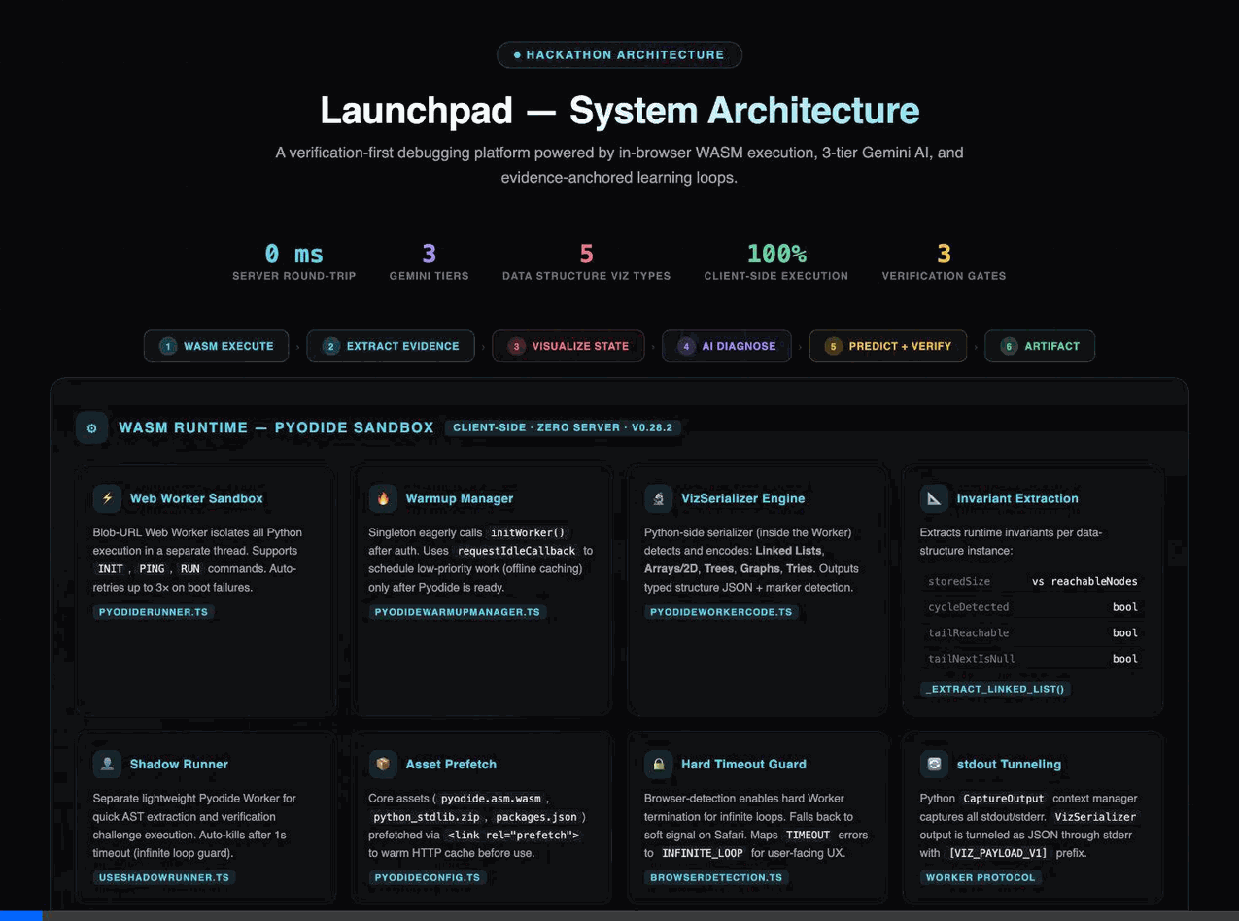Click the Launchpad — System Architecture heading
The height and width of the screenshot is (921, 1239).
click(x=619, y=110)
